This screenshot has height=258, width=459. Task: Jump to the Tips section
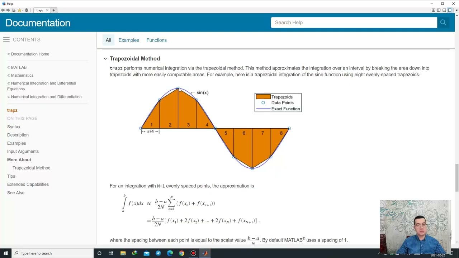(11, 176)
